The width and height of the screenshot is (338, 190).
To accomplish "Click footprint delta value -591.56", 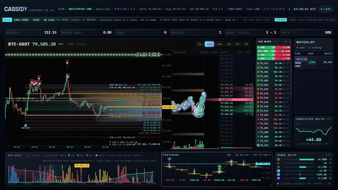I will 169,180.
